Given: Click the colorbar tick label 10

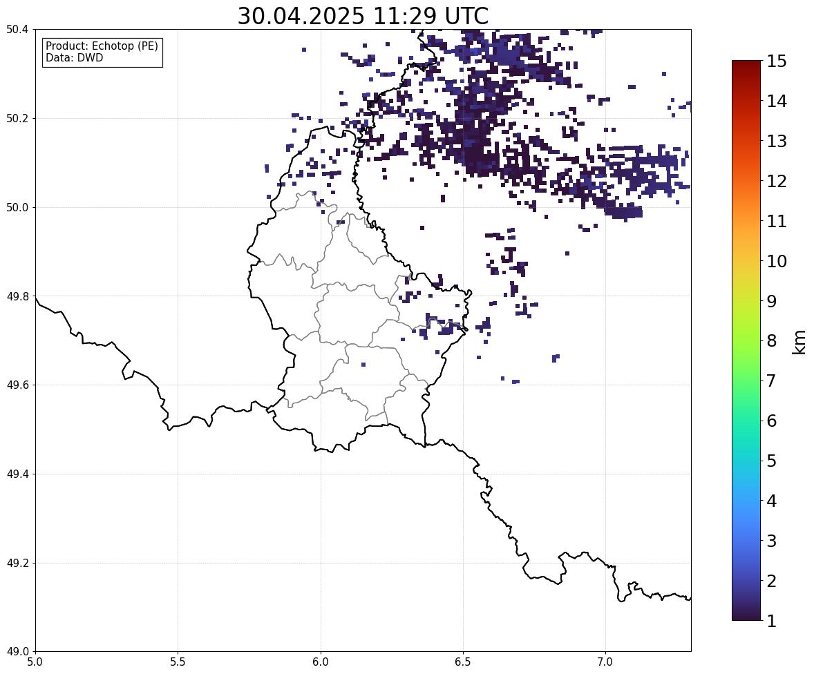Looking at the screenshot, I should click(x=777, y=261).
